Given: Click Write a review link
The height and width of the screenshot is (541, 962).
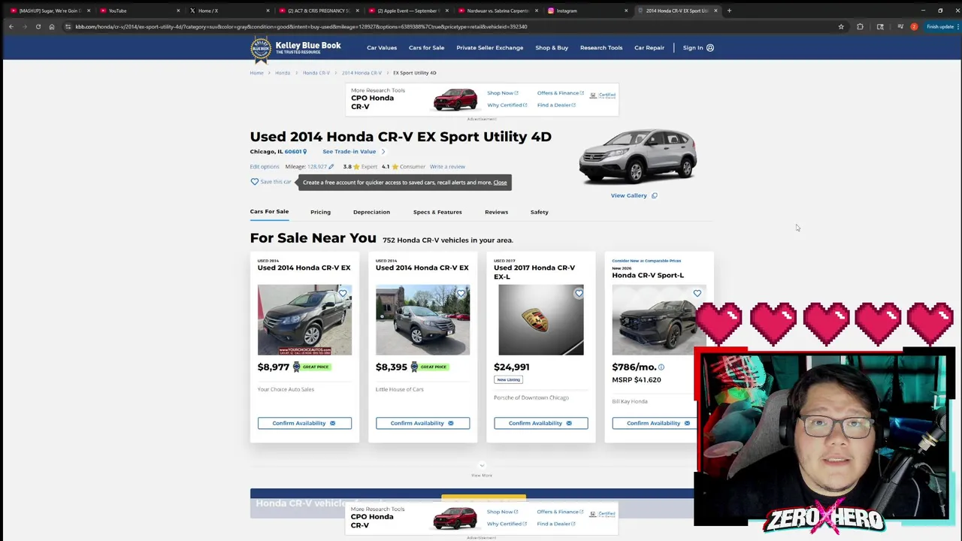Looking at the screenshot, I should pos(447,167).
